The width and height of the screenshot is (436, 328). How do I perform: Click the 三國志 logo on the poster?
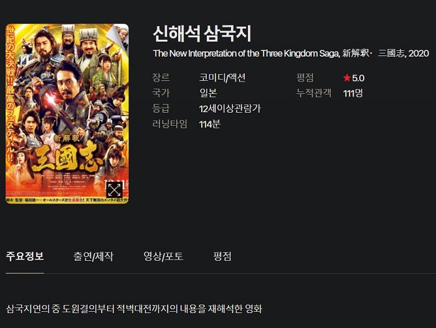coord(65,157)
